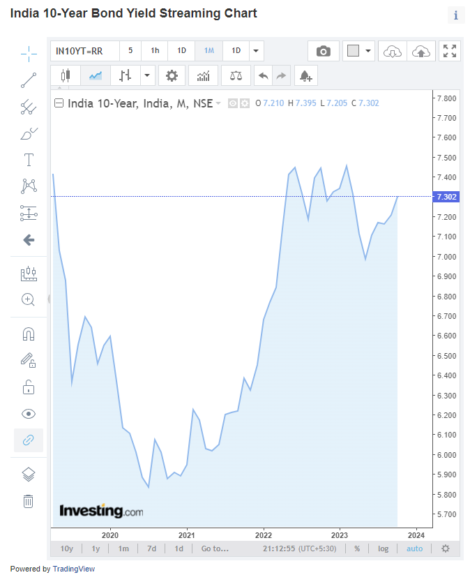Click the trash icon to remove drawings
Image resolution: width=470 pixels, height=575 pixels.
[x=29, y=501]
